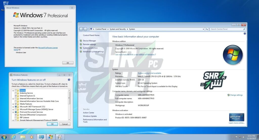Switch to the About Windows taskbar button
This screenshot has width=259, height=140.
tap(51, 137)
